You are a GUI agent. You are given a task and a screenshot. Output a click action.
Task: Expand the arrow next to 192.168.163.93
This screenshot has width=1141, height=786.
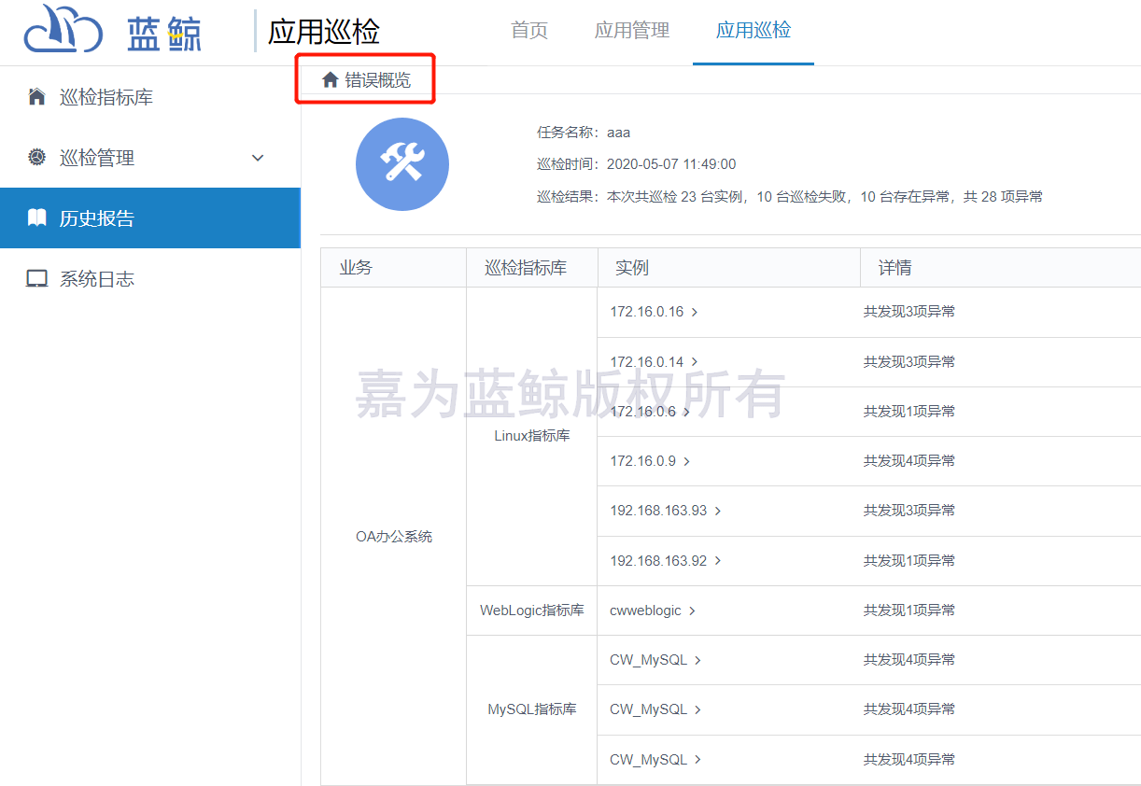[x=718, y=512]
